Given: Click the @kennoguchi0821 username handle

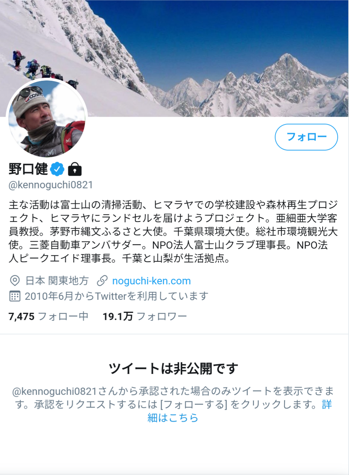Looking at the screenshot, I should [x=50, y=185].
